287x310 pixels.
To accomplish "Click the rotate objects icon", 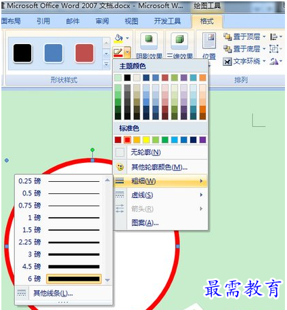I will tap(273, 61).
